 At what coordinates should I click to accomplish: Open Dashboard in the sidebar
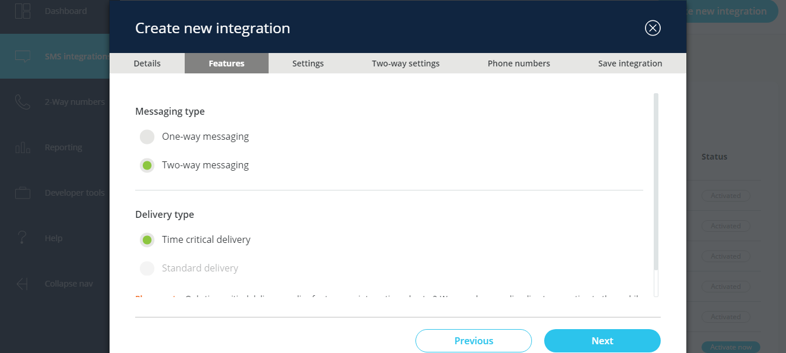[x=66, y=11]
